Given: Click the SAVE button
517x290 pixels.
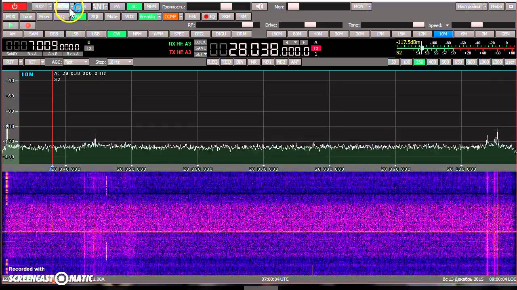Looking at the screenshot, I should click(201, 48).
